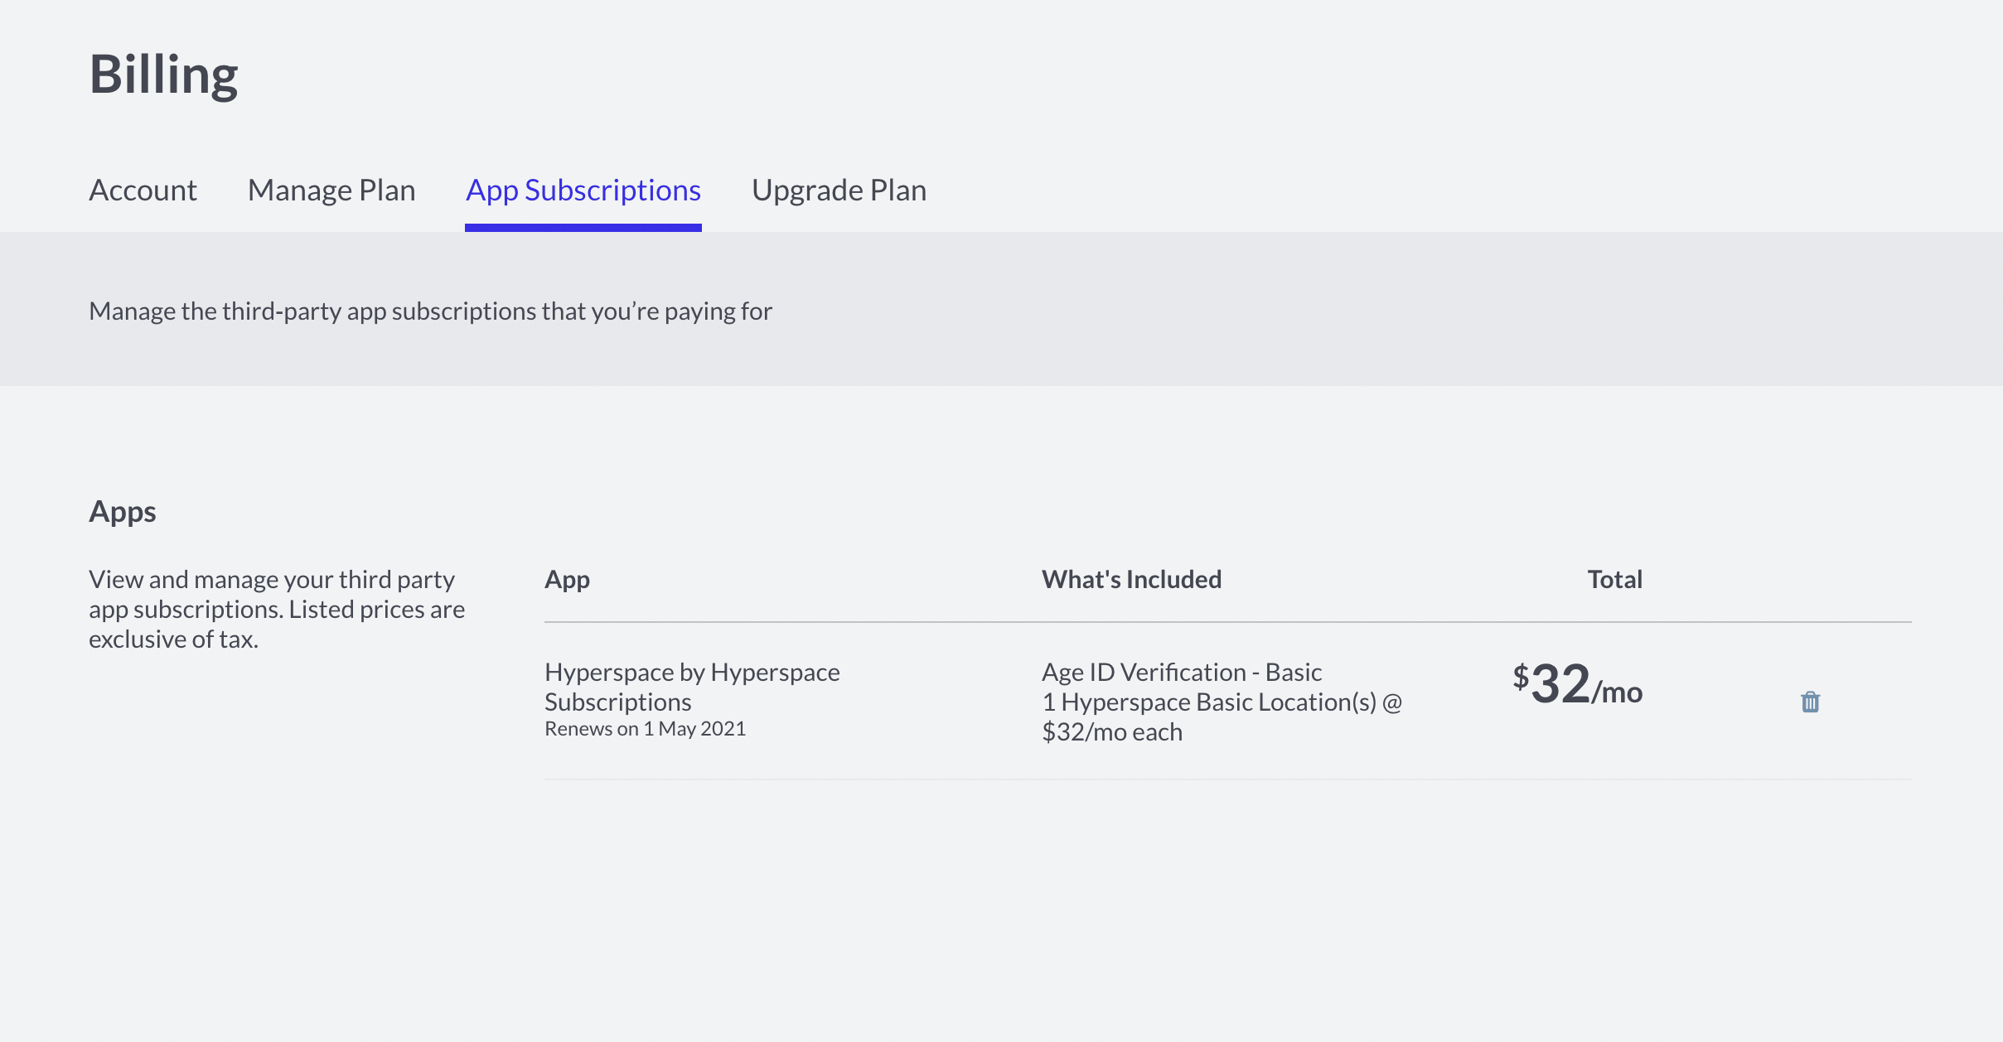Click the App column header
2003x1042 pixels.
(x=567, y=580)
